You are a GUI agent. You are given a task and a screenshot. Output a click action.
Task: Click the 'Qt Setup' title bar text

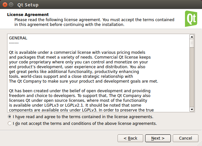click(28, 5)
